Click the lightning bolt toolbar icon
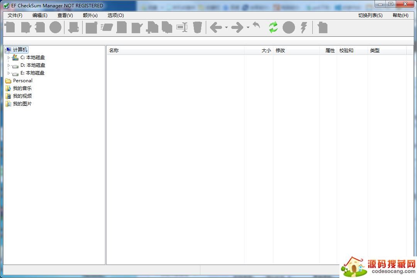417x278 pixels. click(x=304, y=27)
